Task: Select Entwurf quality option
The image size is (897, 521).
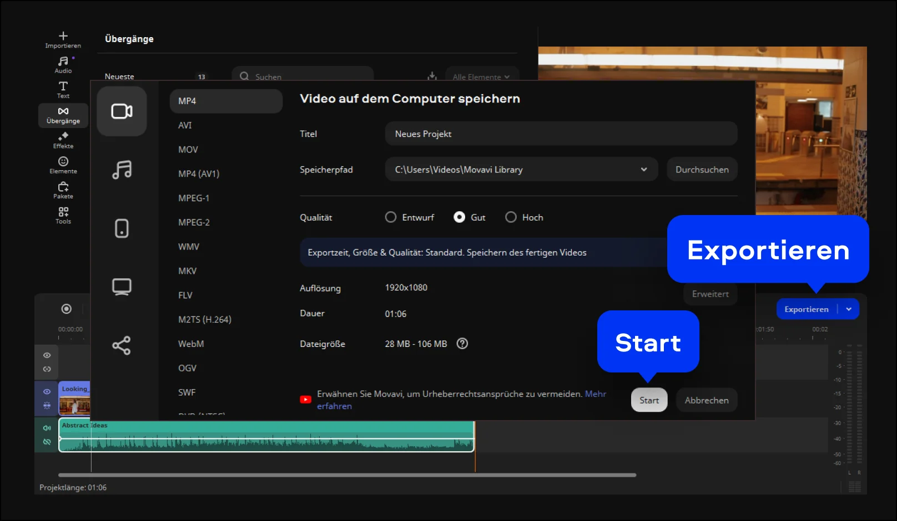Action: 391,217
